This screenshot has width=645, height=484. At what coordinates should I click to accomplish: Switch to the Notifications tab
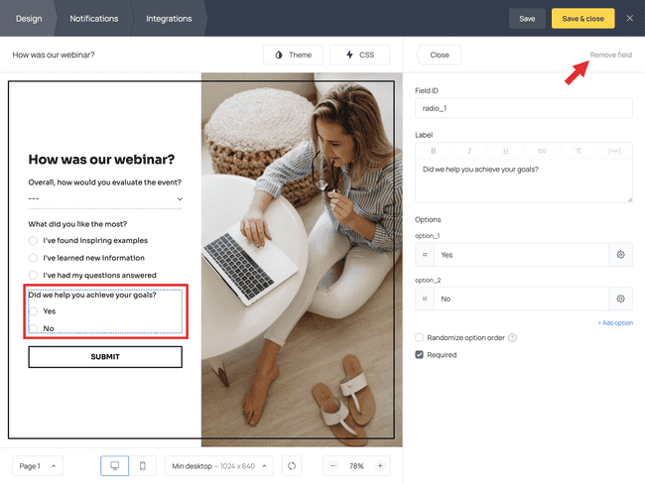click(x=94, y=19)
